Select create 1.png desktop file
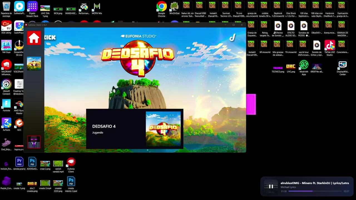Viewport: 356px width, 200px height. point(19,186)
